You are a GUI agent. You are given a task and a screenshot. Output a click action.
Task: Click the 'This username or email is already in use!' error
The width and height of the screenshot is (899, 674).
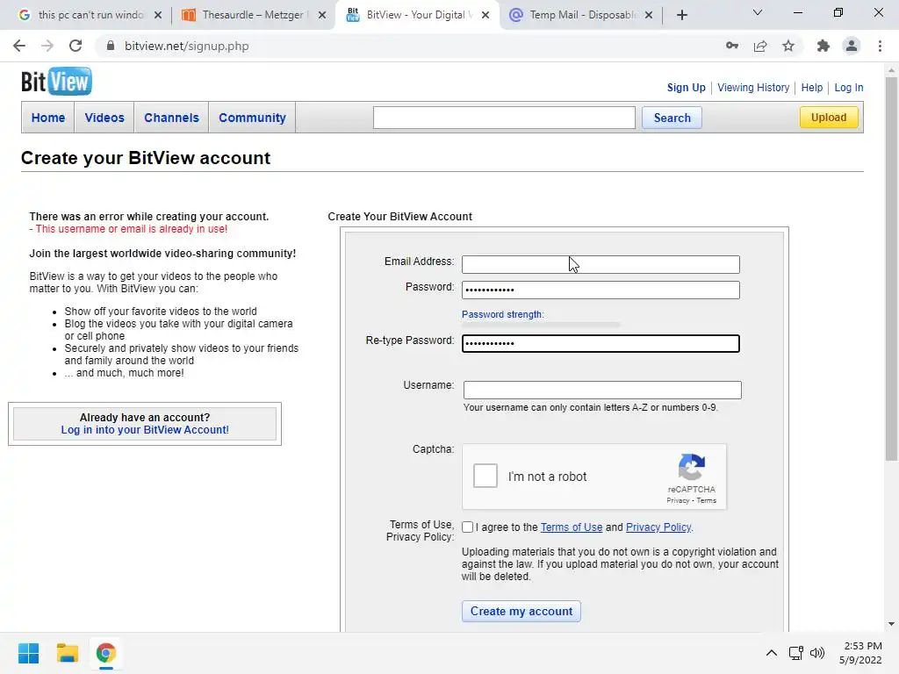click(x=128, y=229)
